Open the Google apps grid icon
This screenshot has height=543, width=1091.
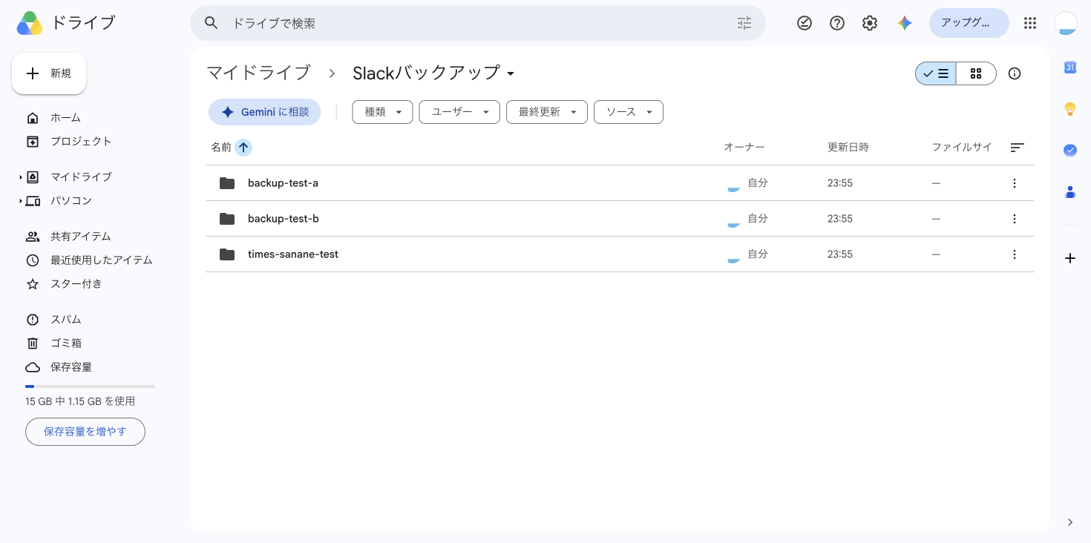point(1029,23)
